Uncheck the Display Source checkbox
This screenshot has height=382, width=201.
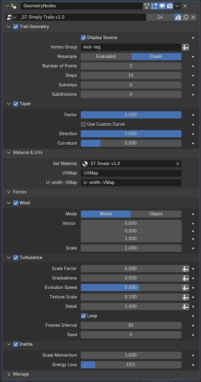pos(83,38)
